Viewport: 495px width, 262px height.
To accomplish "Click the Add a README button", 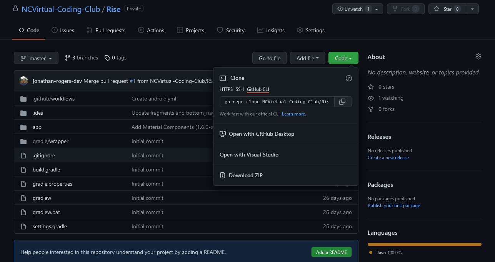I will pyautogui.click(x=332, y=252).
